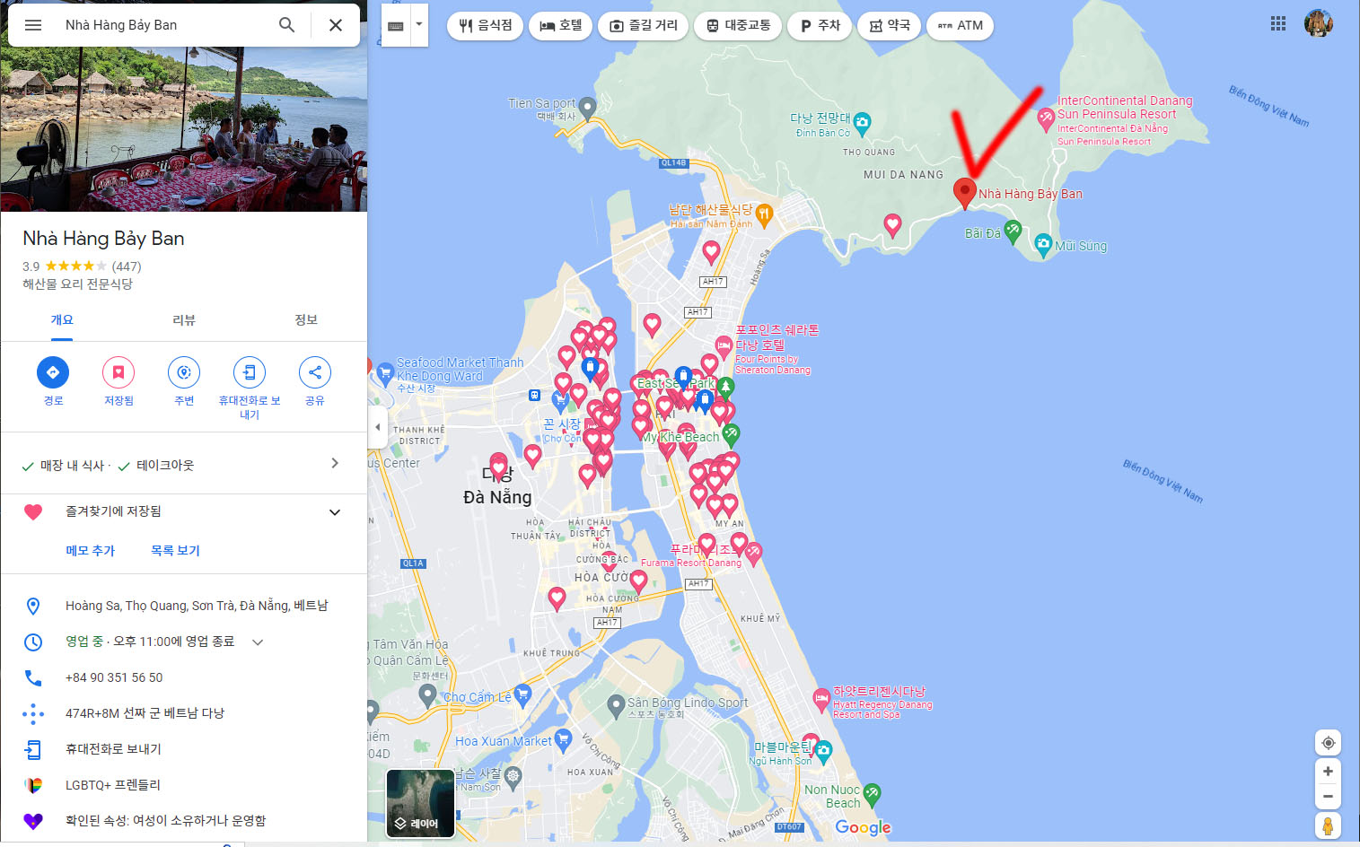Click the red Nhà Hàng Bảy Ban marker
The width and height of the screenshot is (1360, 847).
pos(964,193)
